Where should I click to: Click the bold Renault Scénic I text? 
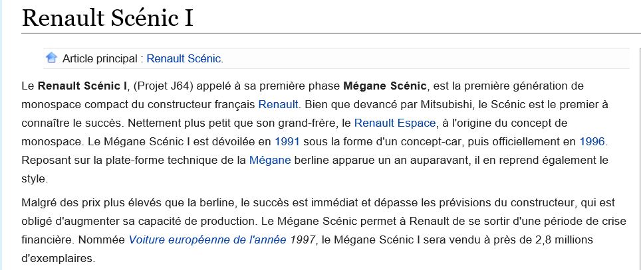pos(82,86)
